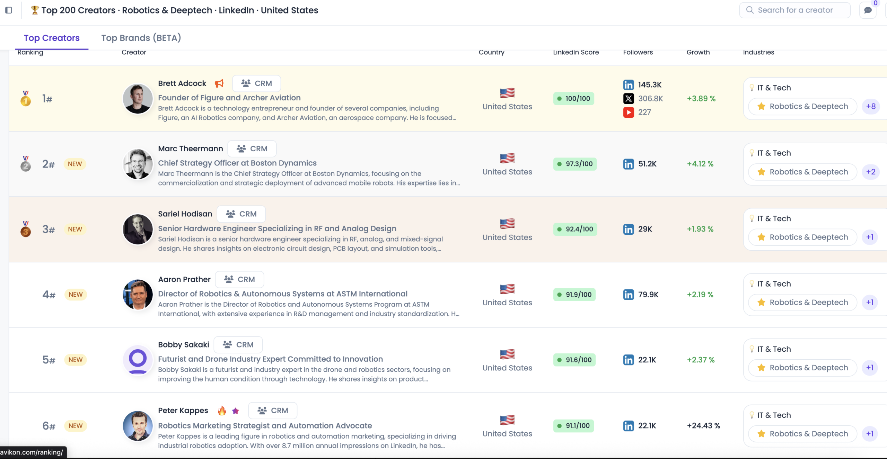The height and width of the screenshot is (459, 887).
Task: Expand Sariel Hodisan's +1 industries badge
Action: (870, 237)
